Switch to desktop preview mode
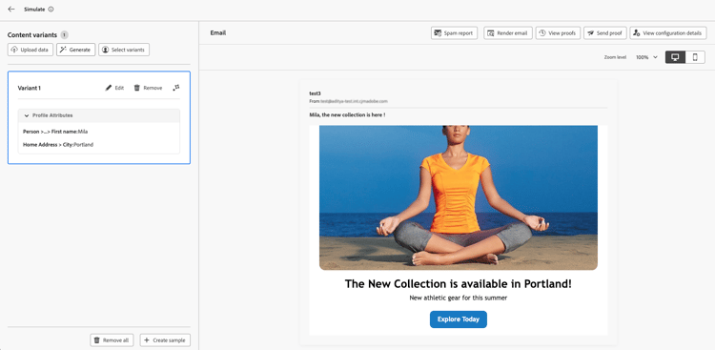715x350 pixels. point(675,57)
